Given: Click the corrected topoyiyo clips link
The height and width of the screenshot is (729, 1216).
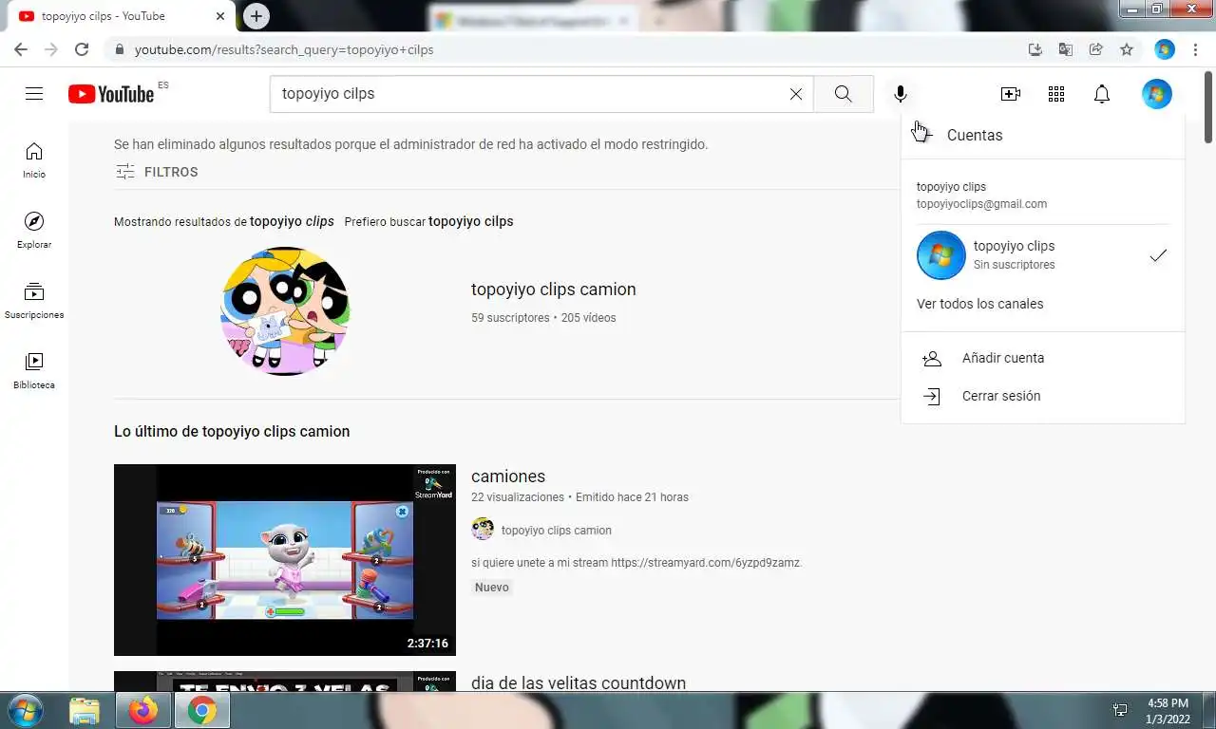Looking at the screenshot, I should 292,221.
